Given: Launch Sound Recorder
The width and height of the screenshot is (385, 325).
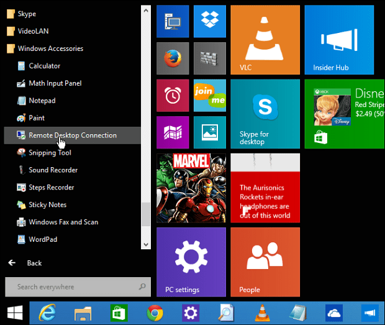Looking at the screenshot, I should point(73,170).
